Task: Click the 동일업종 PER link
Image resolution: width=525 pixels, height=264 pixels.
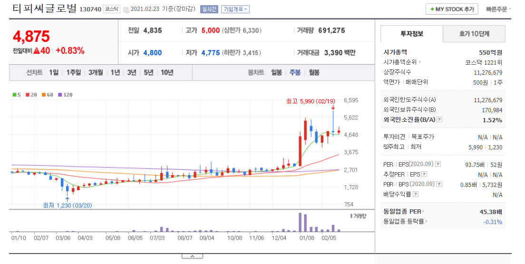Action: pyautogui.click(x=402, y=211)
